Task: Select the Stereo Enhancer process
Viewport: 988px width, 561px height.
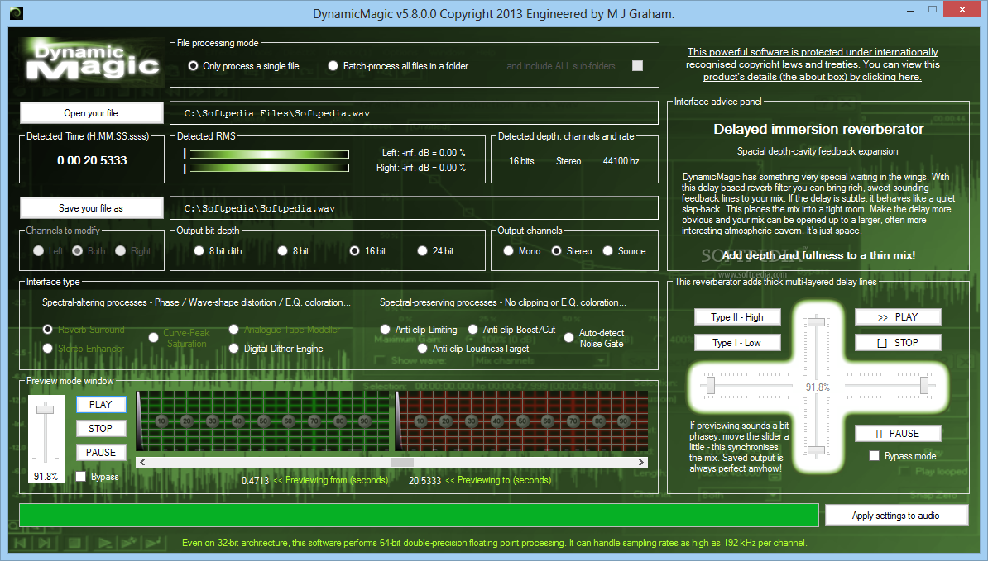Action: pyautogui.click(x=84, y=349)
